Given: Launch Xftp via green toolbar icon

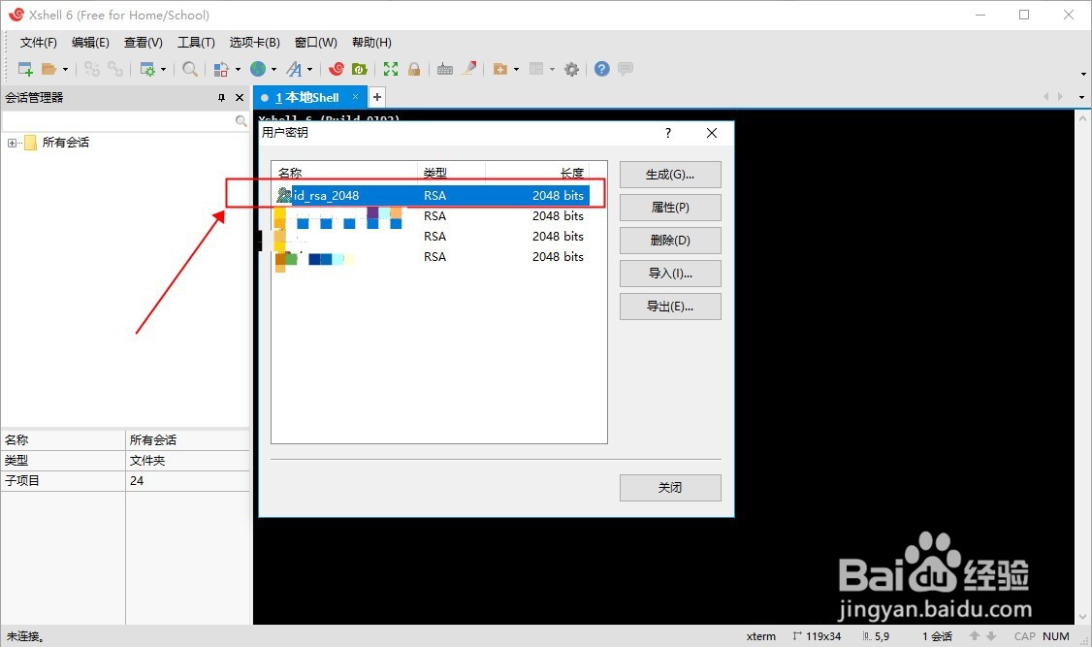Looking at the screenshot, I should pyautogui.click(x=360, y=69).
